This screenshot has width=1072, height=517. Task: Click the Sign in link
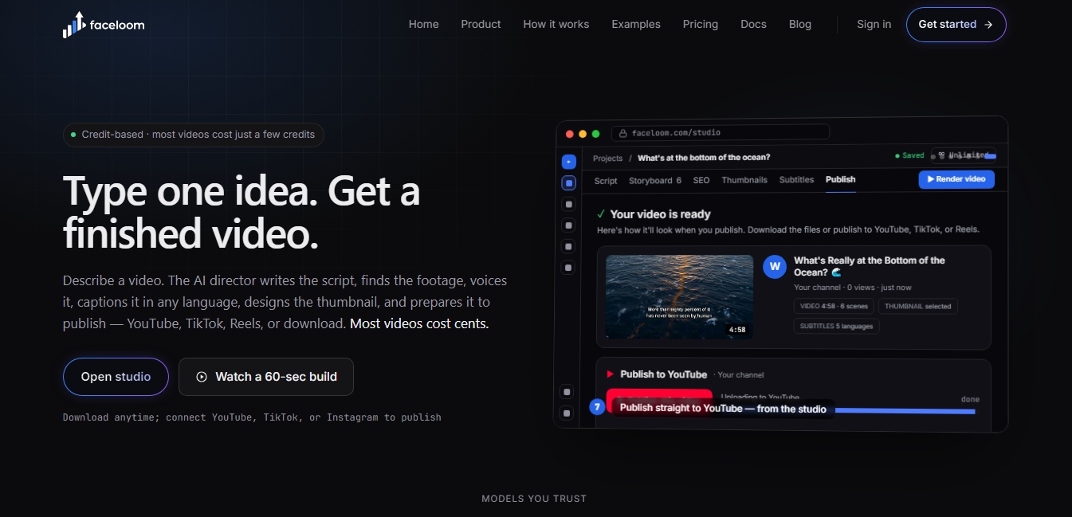point(874,24)
